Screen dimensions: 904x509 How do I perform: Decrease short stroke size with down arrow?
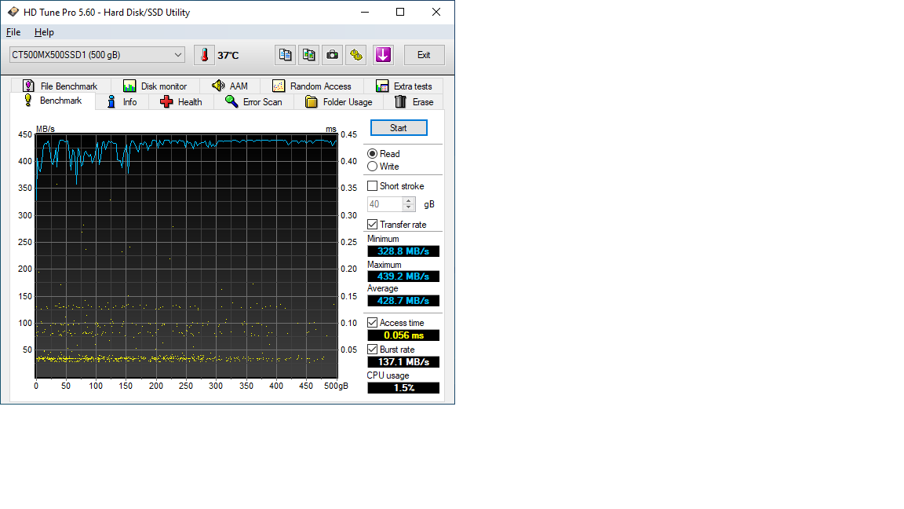click(x=409, y=207)
